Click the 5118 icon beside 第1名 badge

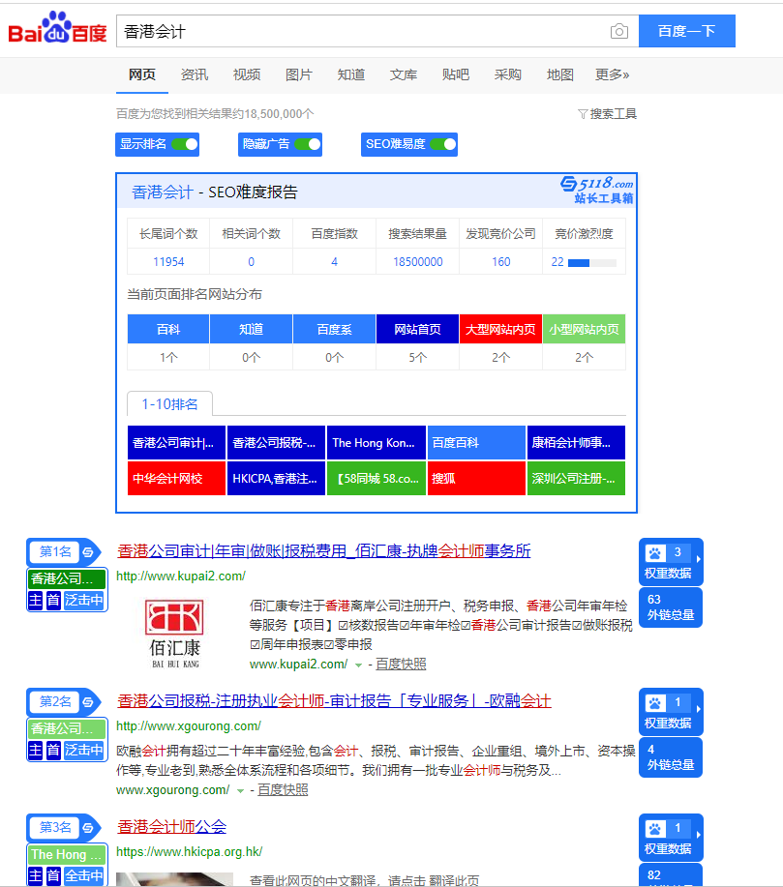[88, 552]
